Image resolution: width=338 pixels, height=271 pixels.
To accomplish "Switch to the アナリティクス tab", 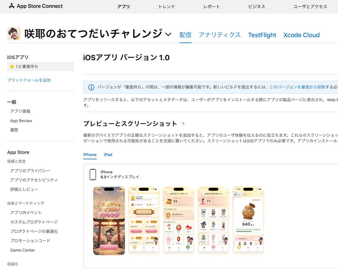I will click(x=220, y=35).
